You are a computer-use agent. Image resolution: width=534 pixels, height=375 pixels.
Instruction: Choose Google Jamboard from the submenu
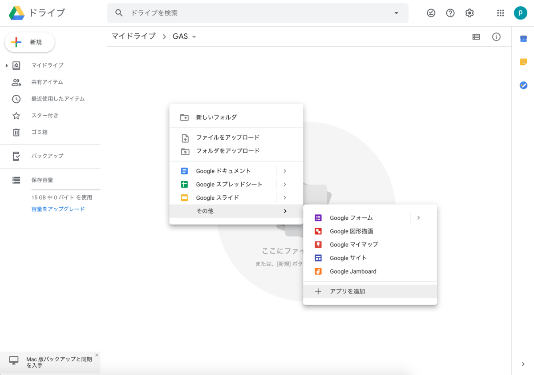click(x=353, y=271)
